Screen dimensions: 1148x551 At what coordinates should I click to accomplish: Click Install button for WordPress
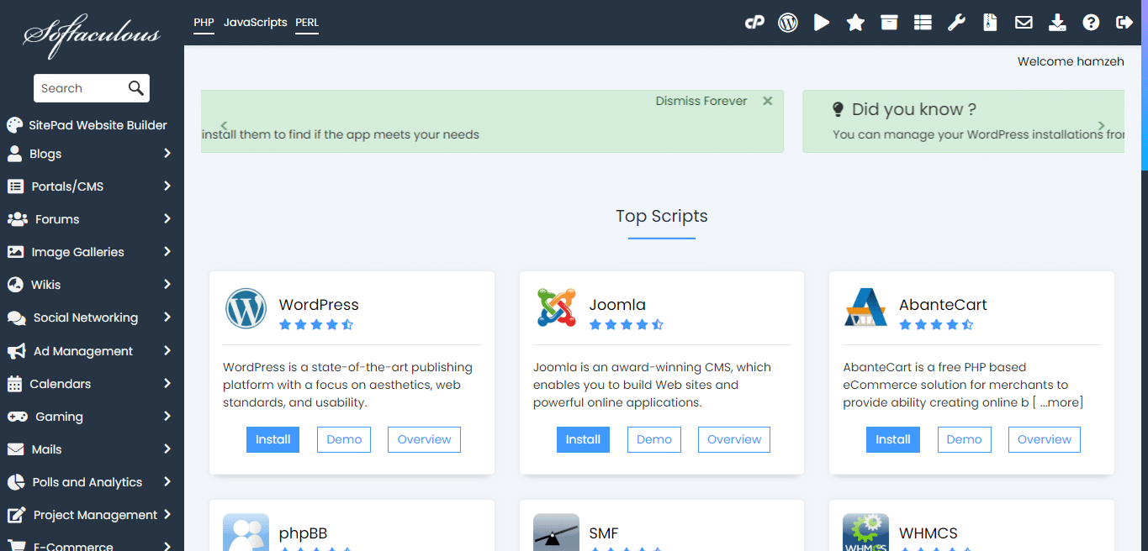point(272,439)
